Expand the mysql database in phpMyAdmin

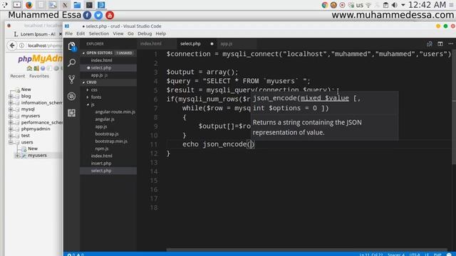(11, 110)
